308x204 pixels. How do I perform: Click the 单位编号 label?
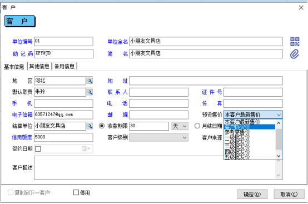click(x=22, y=42)
